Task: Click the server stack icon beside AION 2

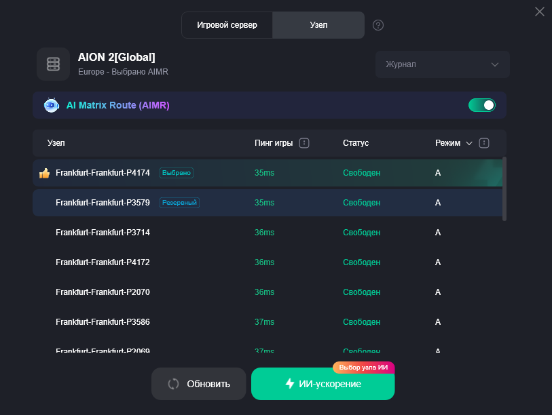Action: [53, 64]
